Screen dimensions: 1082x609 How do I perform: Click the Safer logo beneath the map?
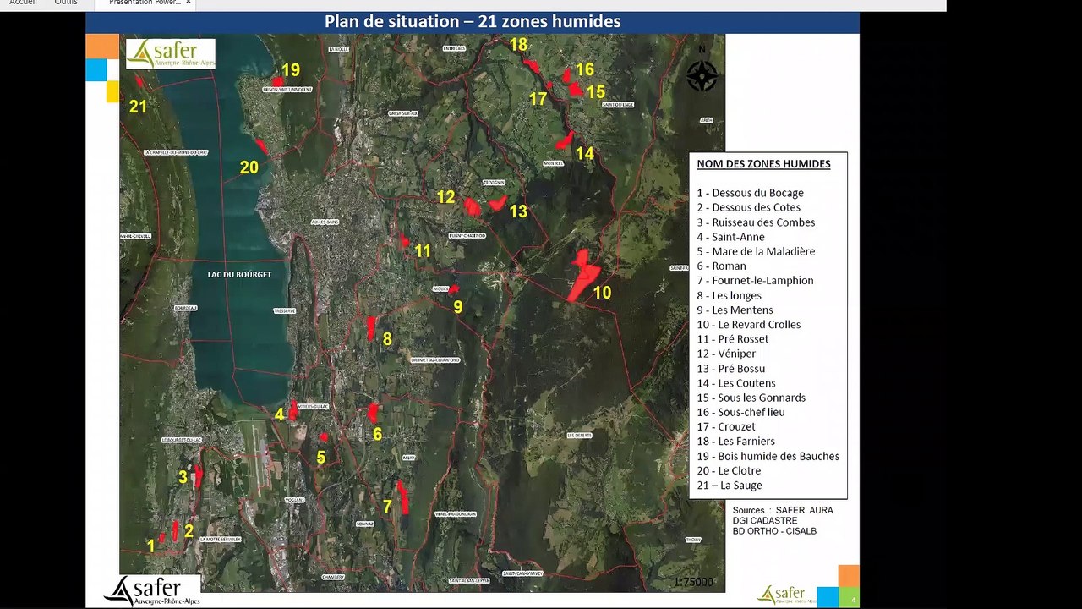click(x=153, y=591)
